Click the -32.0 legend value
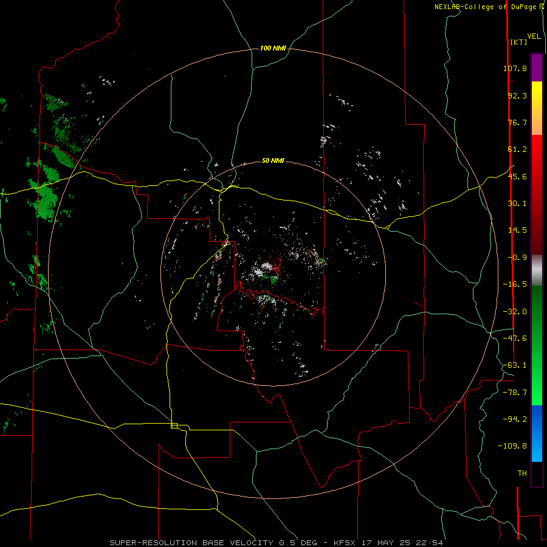547x547 pixels. 515,312
